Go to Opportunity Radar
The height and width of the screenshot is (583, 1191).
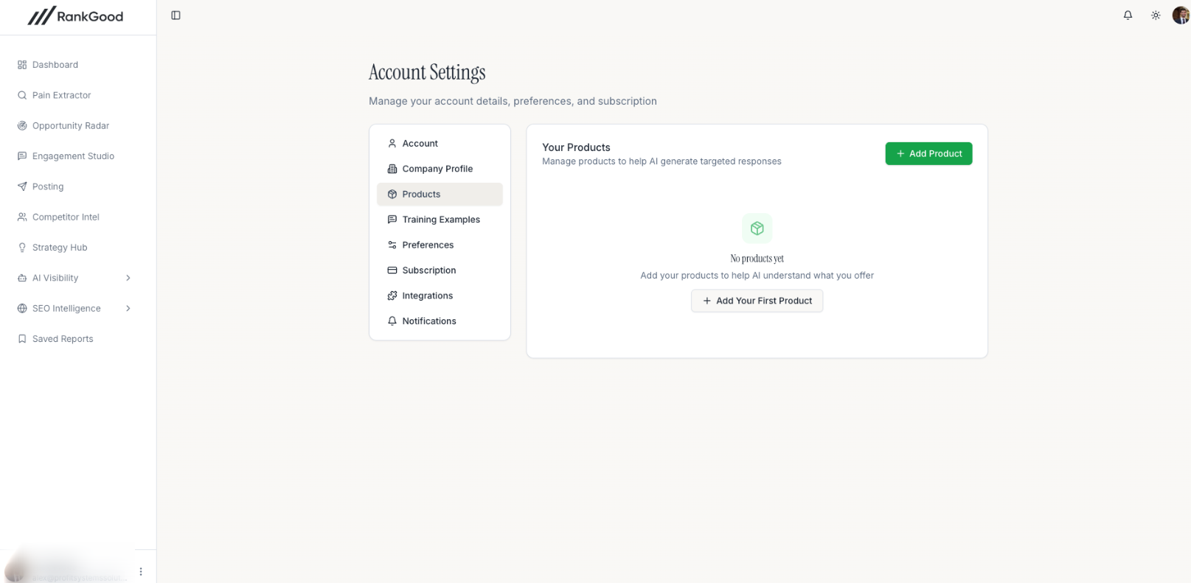point(70,126)
